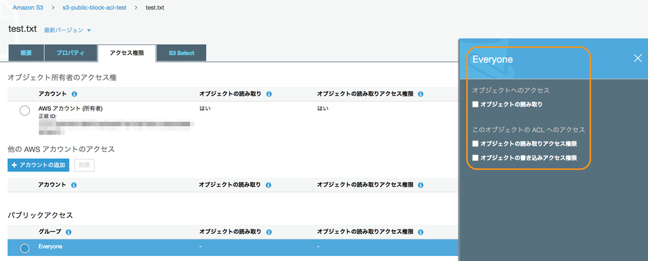This screenshot has height=261, width=648.
Task: Select the アクセス権限 tab
Action: click(x=127, y=53)
